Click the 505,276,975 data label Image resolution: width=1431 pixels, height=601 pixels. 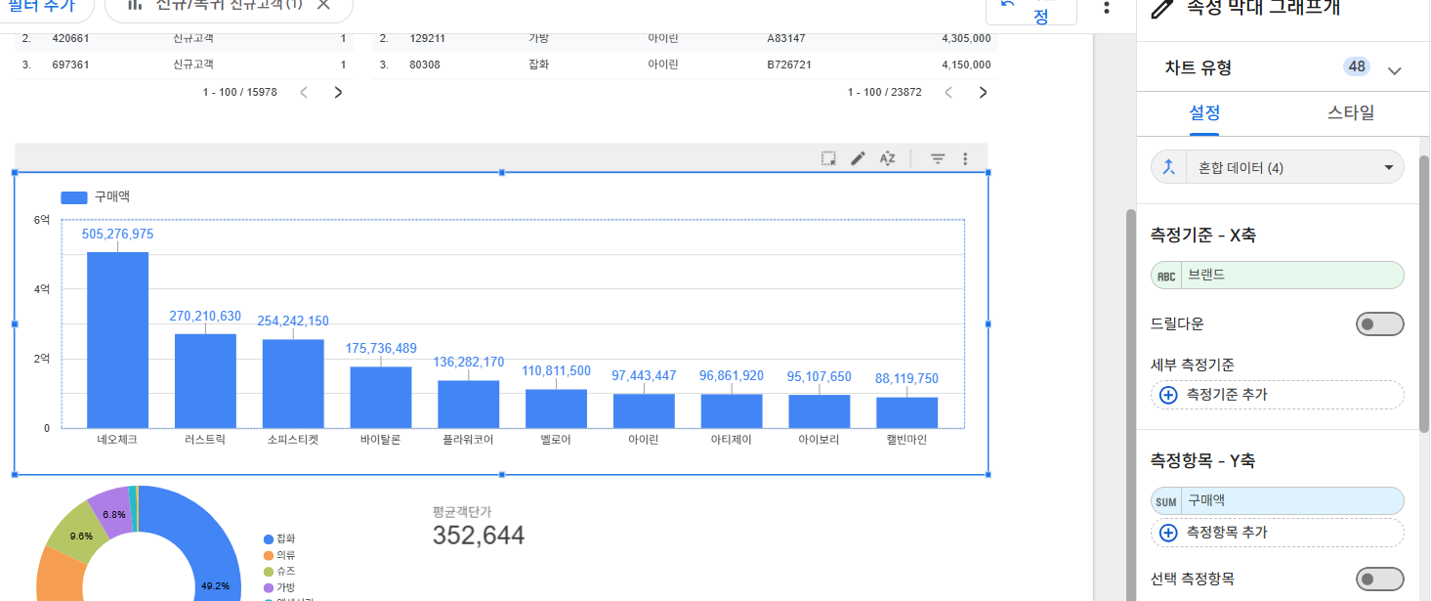pyautogui.click(x=117, y=234)
